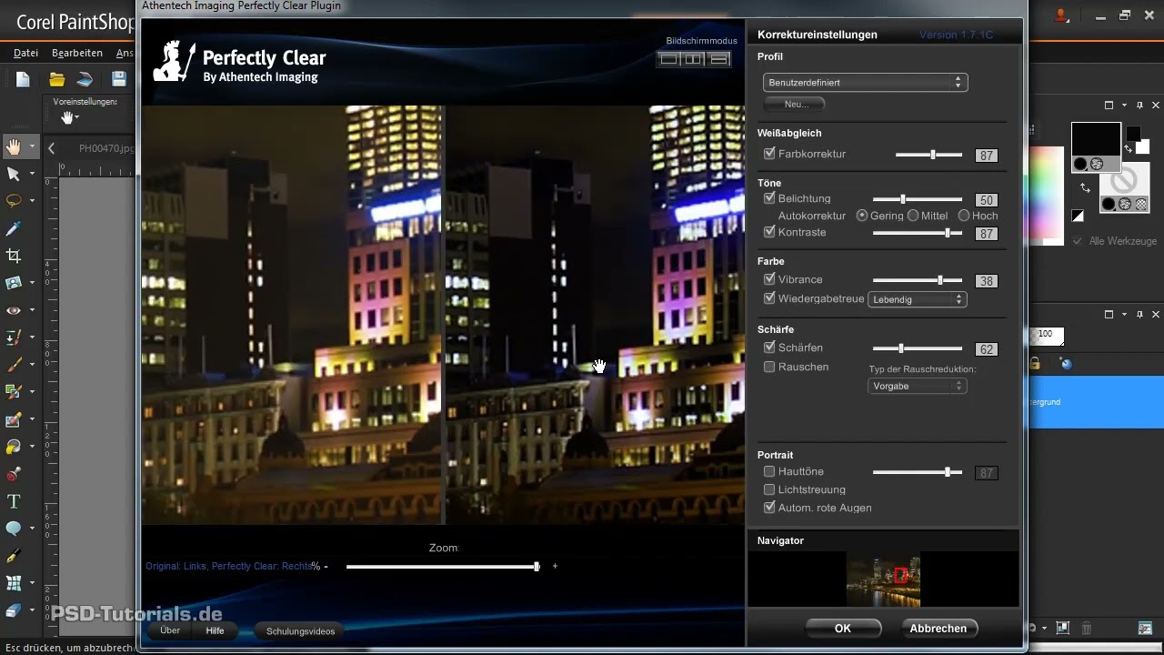The image size is (1164, 655).
Task: Toggle the Vibrance checkbox
Action: (770, 279)
